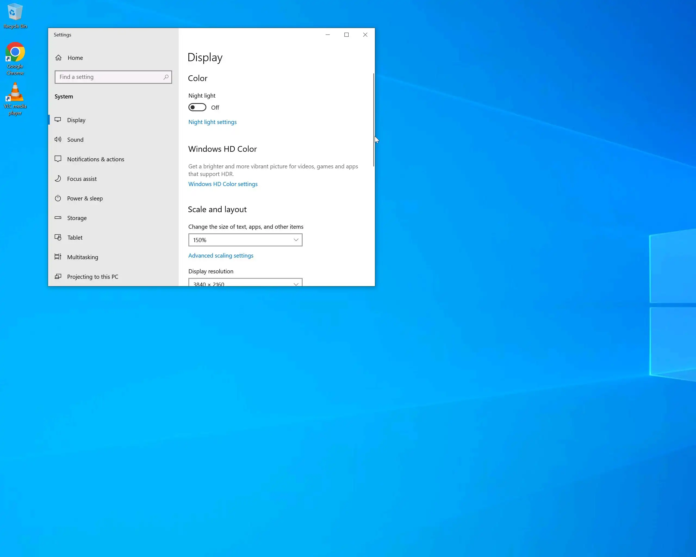This screenshot has height=557, width=696.
Task: Open the 150% scaling dropdown
Action: pos(245,240)
